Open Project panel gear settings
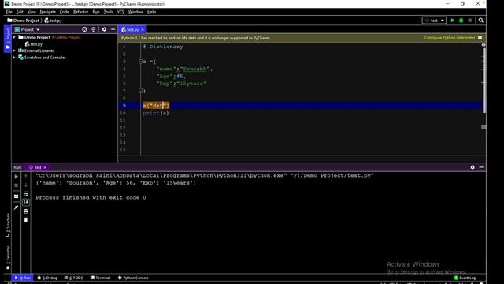Image resolution: width=504 pixels, height=284 pixels. (104, 29)
